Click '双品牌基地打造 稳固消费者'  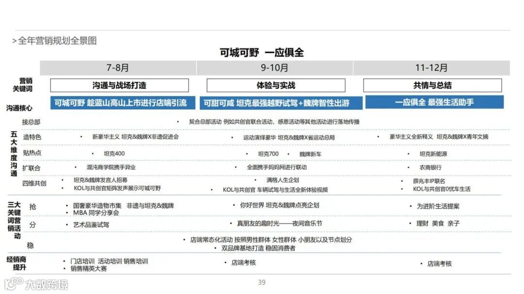(x=258, y=248)
